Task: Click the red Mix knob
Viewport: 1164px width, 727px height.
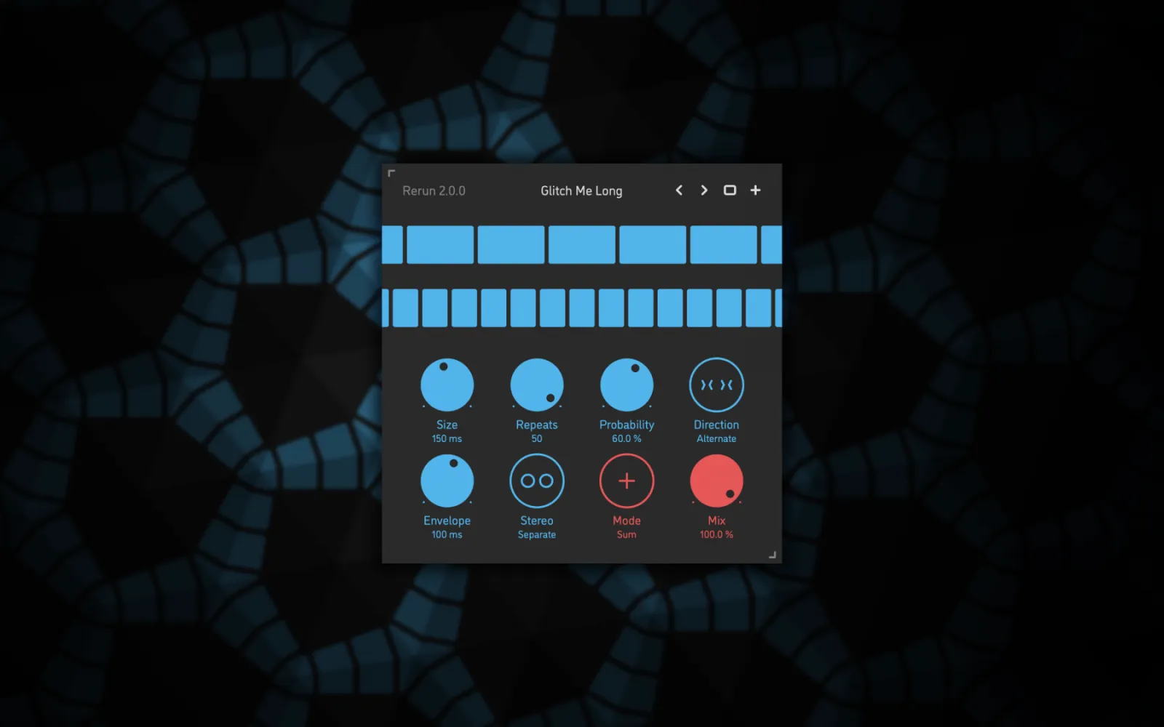Action: tap(717, 481)
